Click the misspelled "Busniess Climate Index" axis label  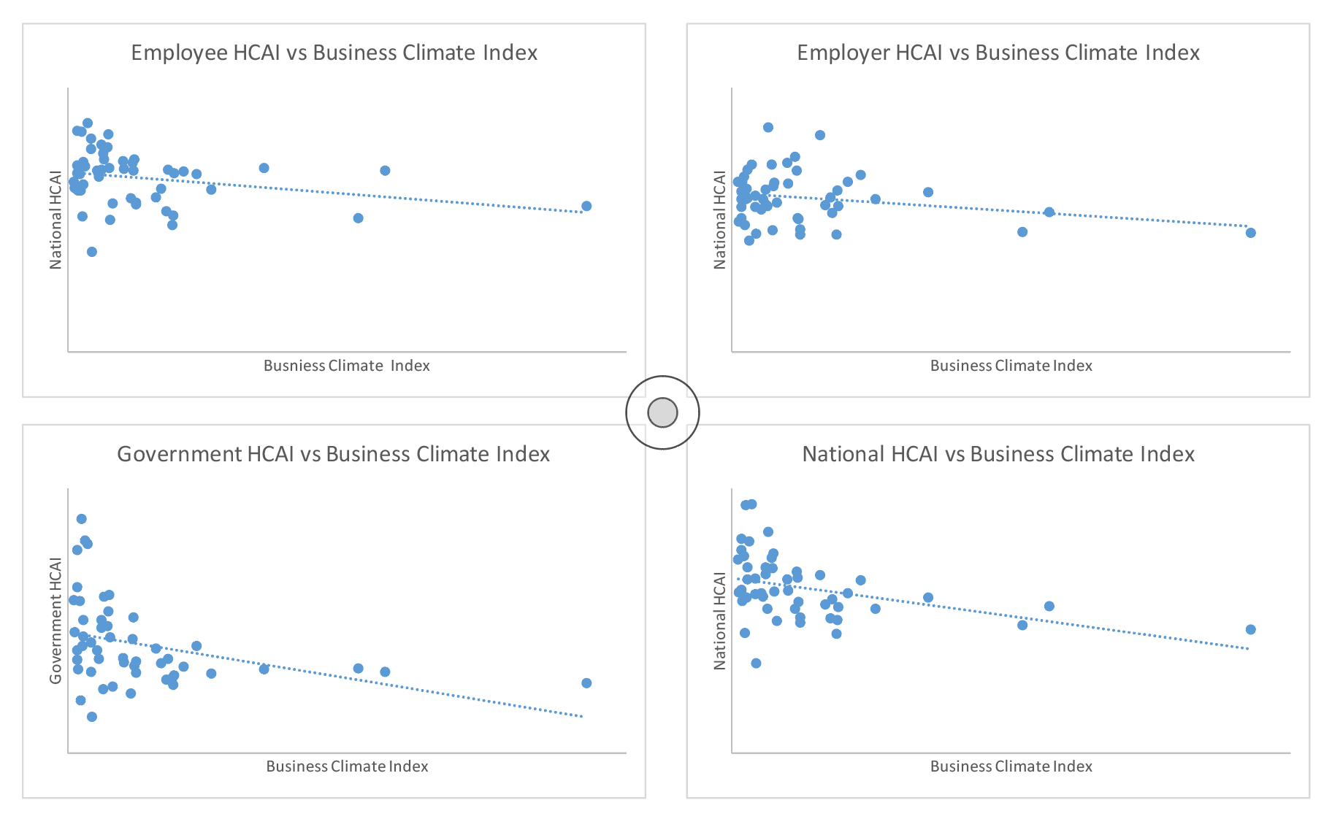tap(346, 366)
